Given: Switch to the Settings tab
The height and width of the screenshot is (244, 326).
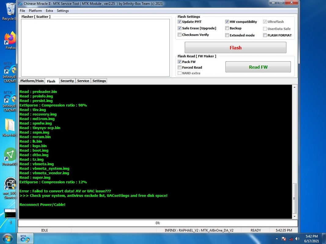Looking at the screenshot, I should [x=99, y=81].
